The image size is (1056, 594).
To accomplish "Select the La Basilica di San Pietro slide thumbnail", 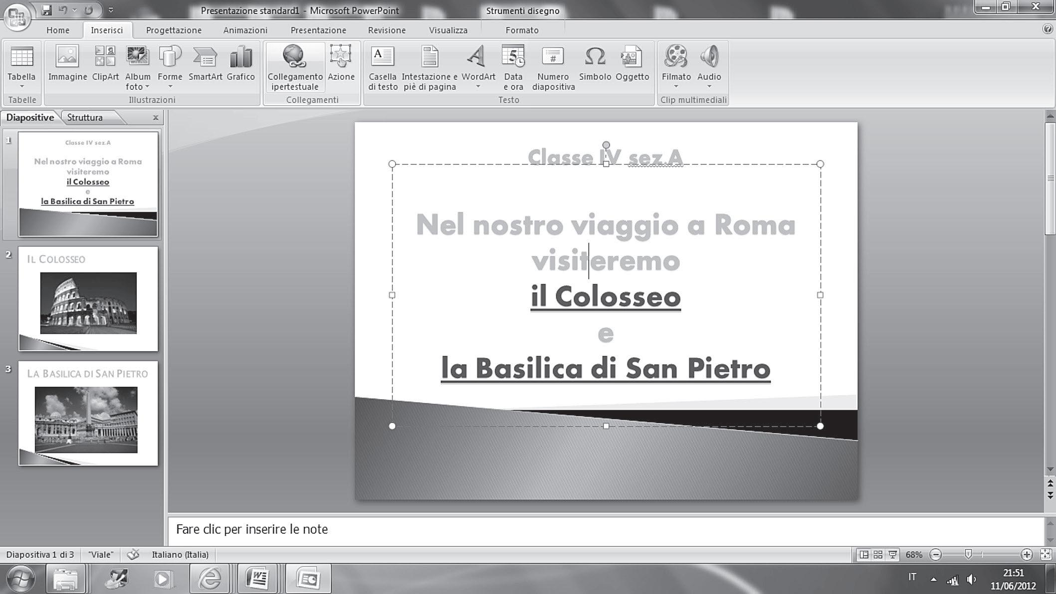I will pyautogui.click(x=88, y=414).
